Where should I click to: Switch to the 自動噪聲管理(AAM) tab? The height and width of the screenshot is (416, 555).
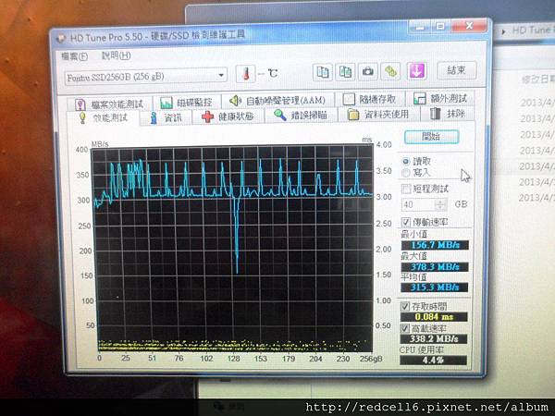pos(278,101)
